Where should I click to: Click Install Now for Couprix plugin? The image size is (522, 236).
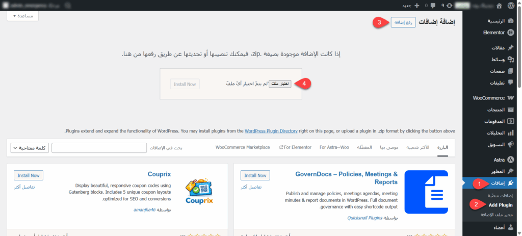point(29,175)
